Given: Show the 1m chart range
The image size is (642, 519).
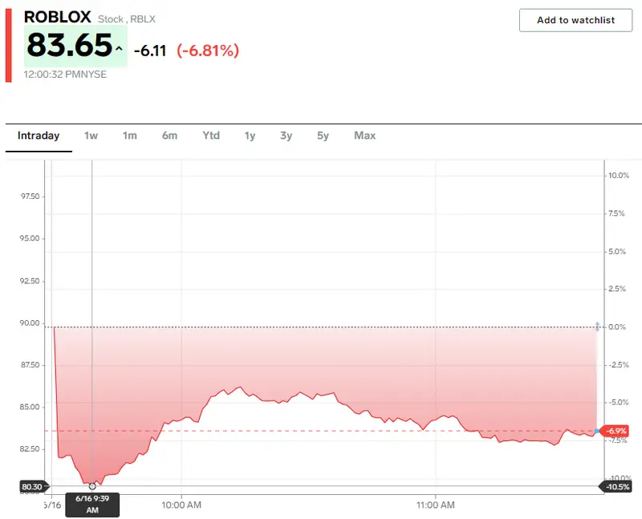Looking at the screenshot, I should click(130, 136).
